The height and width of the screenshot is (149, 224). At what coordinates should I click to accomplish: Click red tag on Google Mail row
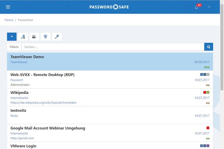tap(208, 128)
